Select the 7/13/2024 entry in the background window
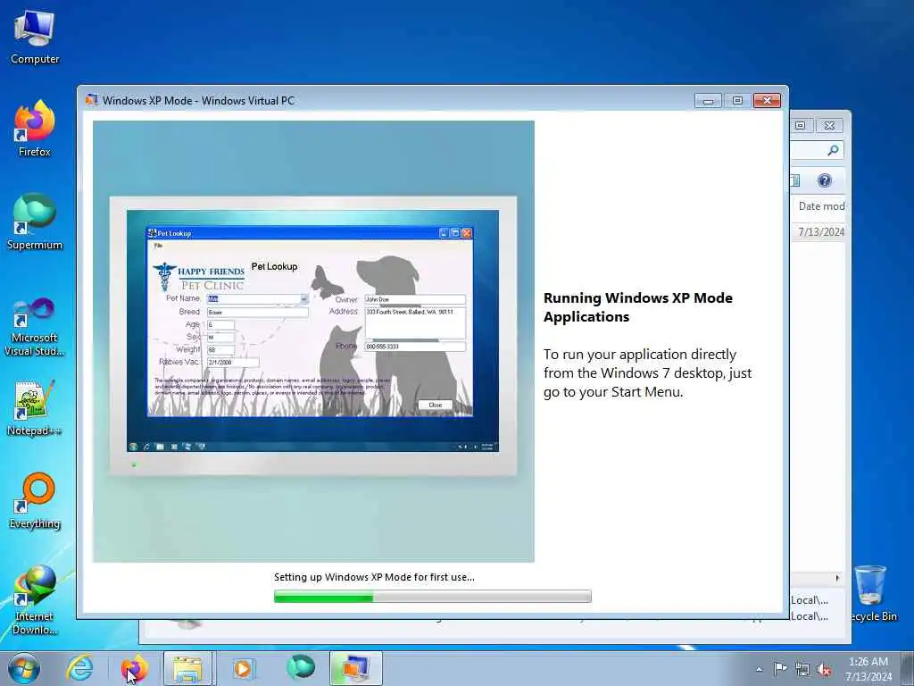914x686 pixels. (x=821, y=231)
